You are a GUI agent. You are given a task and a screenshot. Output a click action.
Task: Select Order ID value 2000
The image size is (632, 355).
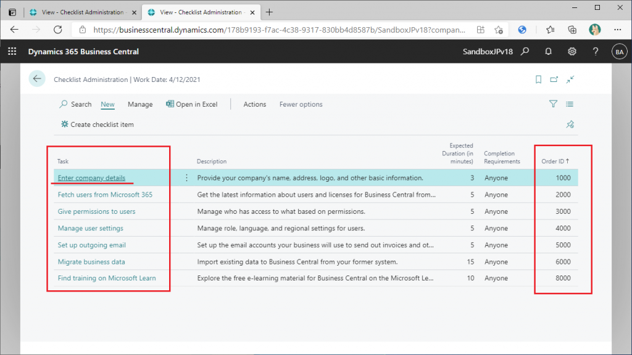563,194
